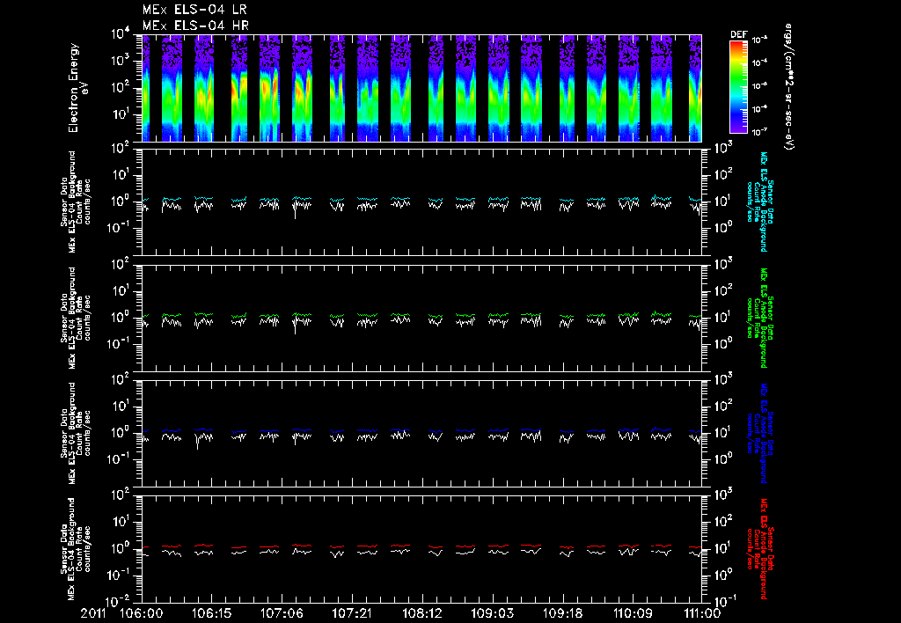
Task: Click the left axis label beside the red panel
Action: (76, 549)
